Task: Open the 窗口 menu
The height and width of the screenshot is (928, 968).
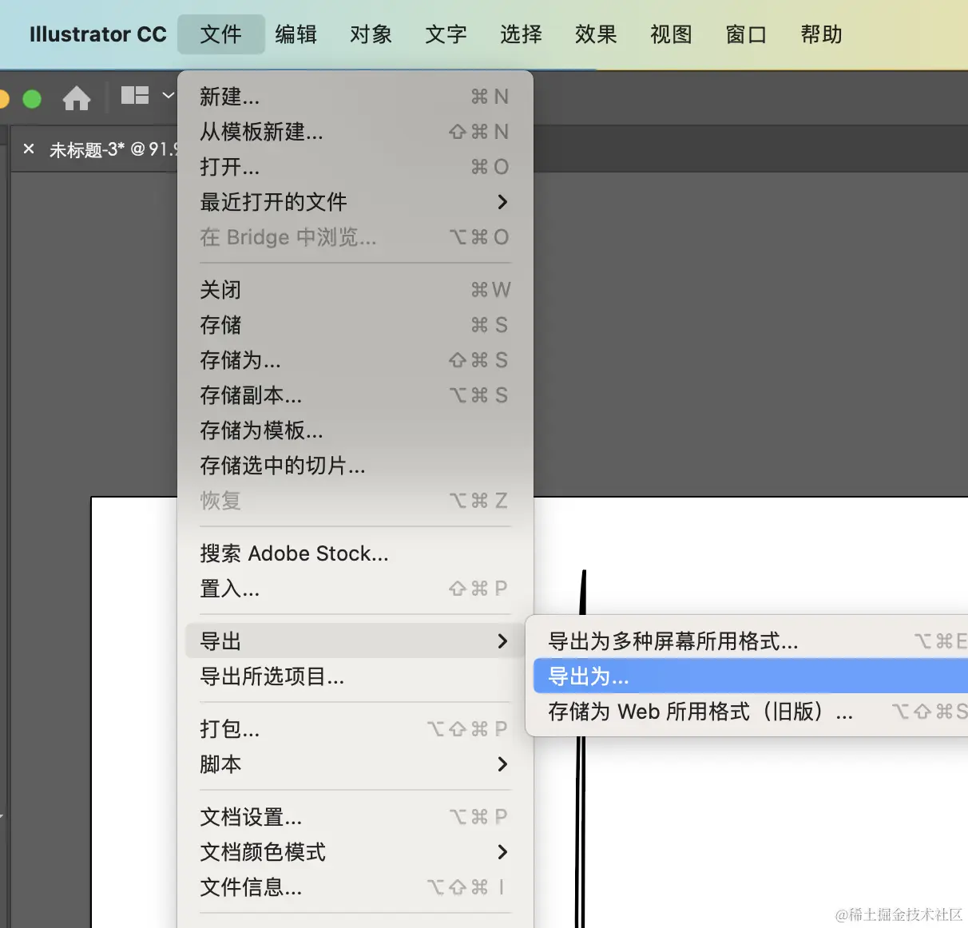Action: click(x=747, y=34)
